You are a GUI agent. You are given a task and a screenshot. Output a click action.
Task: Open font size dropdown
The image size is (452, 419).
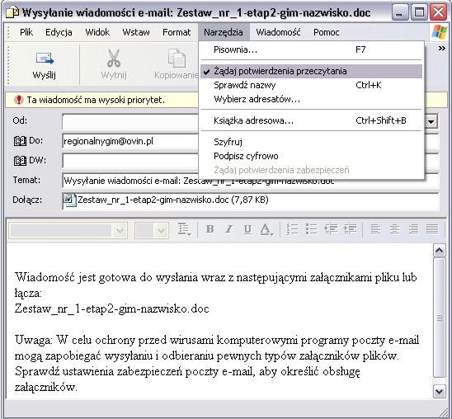pos(162,230)
